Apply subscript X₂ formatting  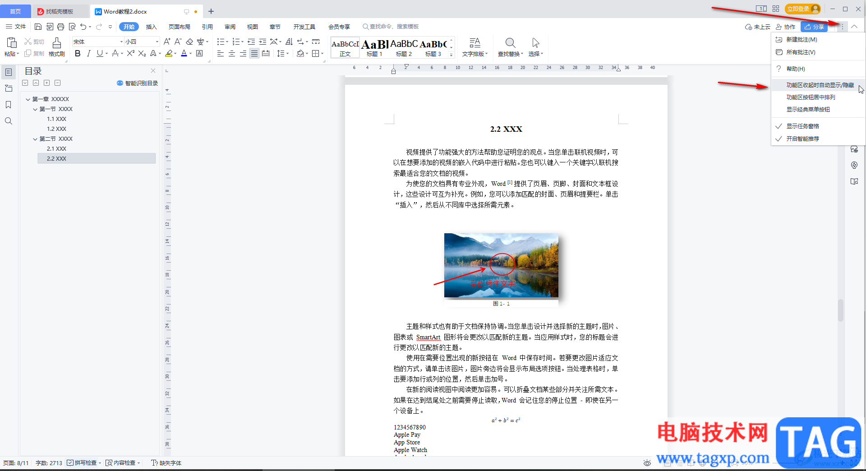(x=142, y=53)
